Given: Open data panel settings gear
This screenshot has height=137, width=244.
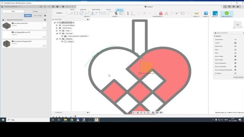Looking at the screenshot, I should pos(45,16).
